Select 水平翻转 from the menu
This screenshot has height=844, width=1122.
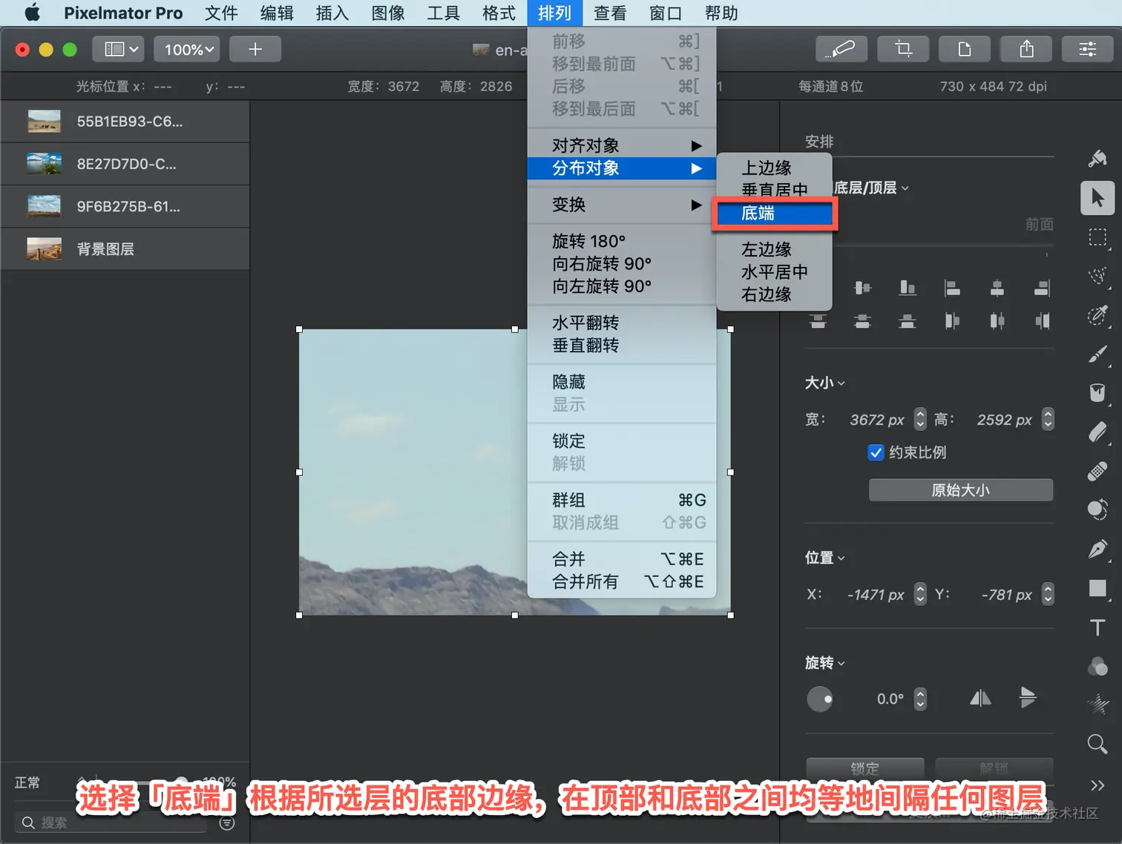[x=622, y=323]
